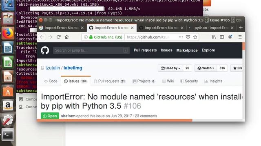Click Issues in GitHub header
This screenshot has height=146, width=261.
pos(166,50)
